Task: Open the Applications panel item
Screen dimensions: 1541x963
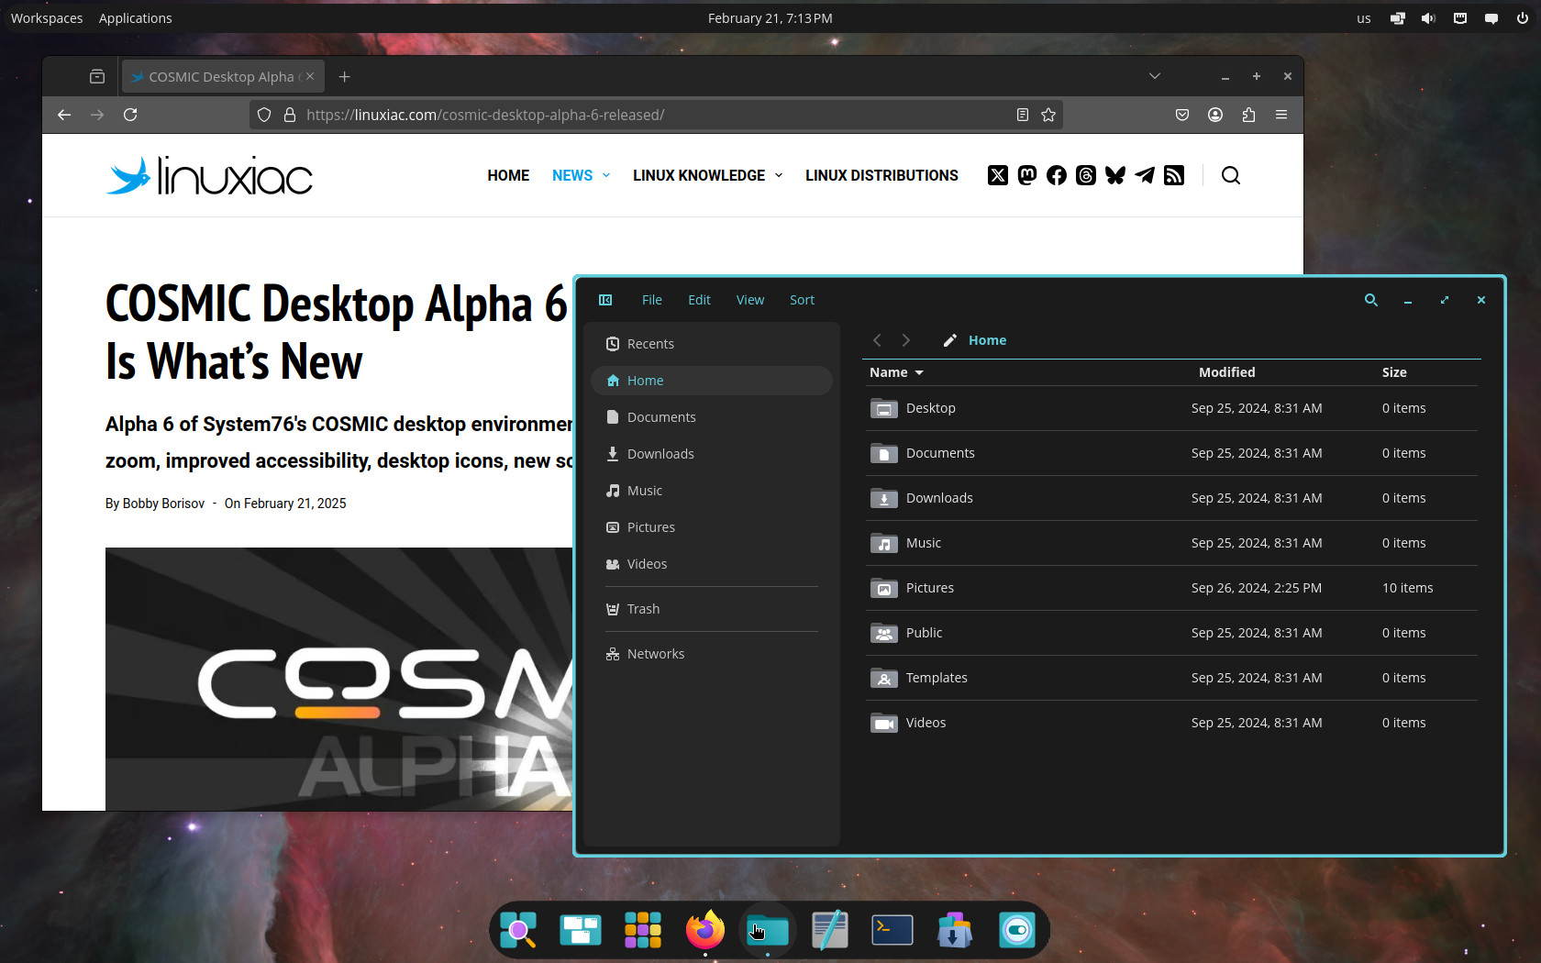Action: click(136, 18)
